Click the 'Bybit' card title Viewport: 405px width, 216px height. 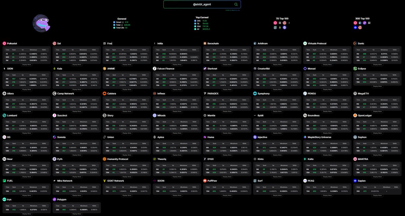(x=261, y=115)
